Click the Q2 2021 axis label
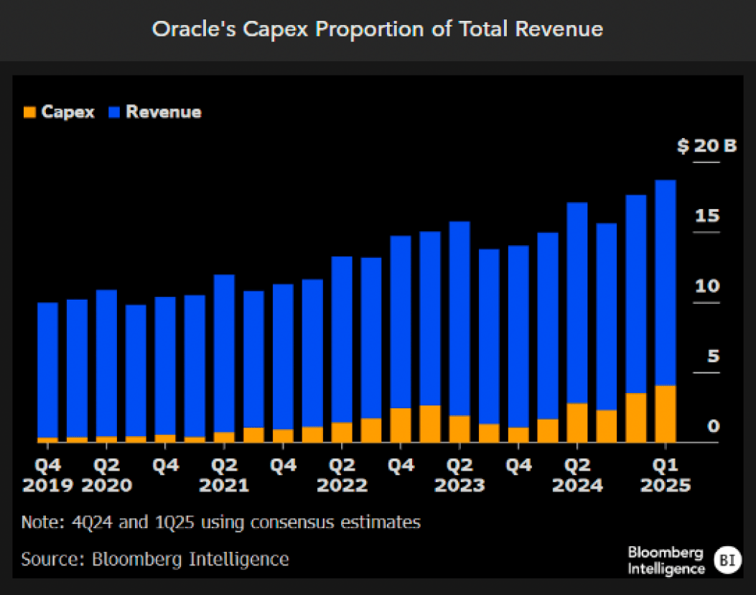 click(x=224, y=475)
